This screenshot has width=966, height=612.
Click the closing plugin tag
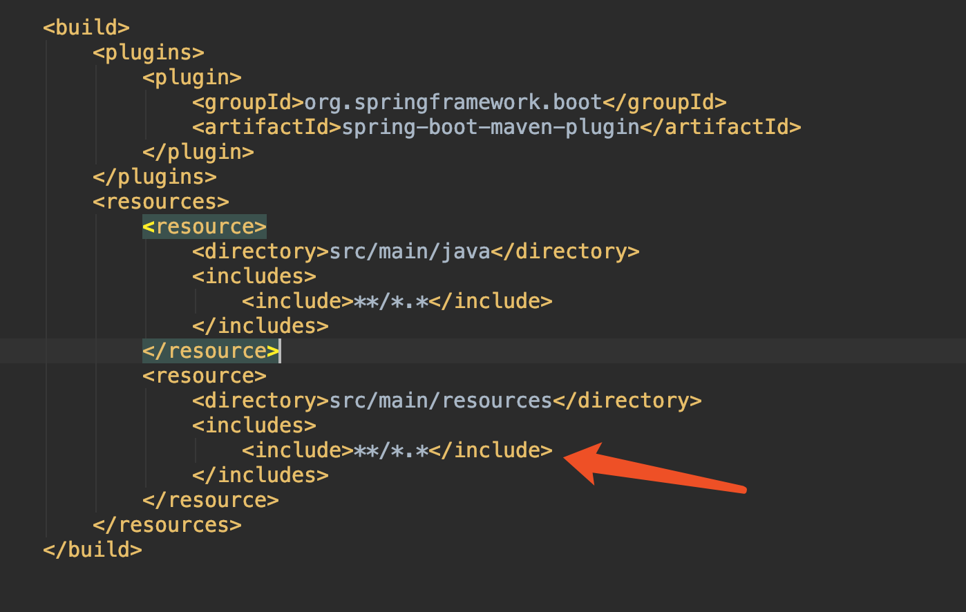click(x=198, y=152)
